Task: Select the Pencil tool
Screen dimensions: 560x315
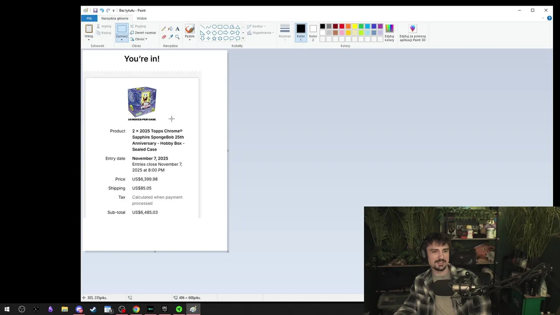Action: pyautogui.click(x=164, y=29)
